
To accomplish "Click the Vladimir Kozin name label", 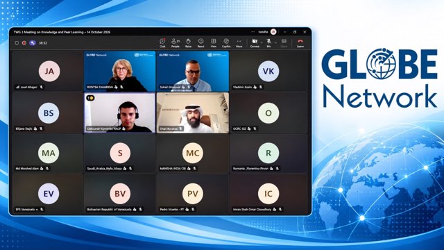I will pyautogui.click(x=242, y=87).
